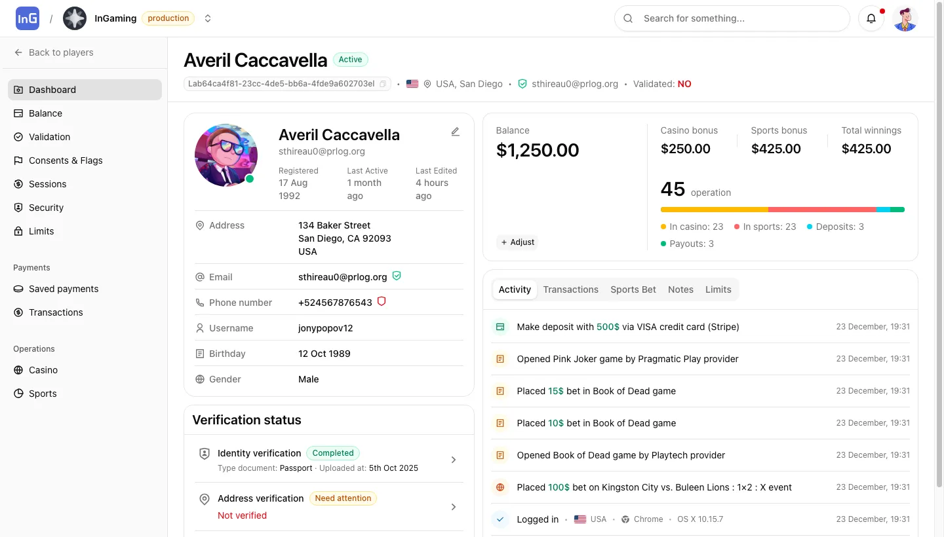The image size is (944, 537).
Task: Open Saved payments under Payments
Action: 63,289
